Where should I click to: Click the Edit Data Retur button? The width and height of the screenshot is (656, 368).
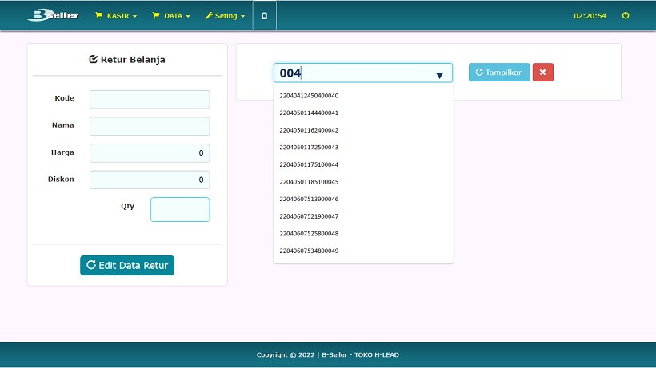coord(127,265)
